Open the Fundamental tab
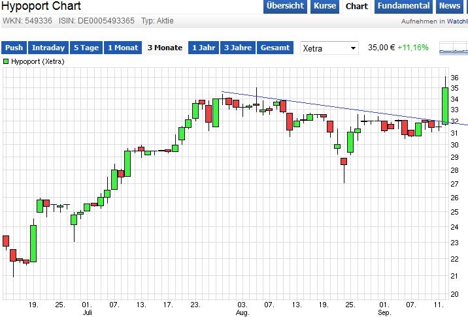468x317 pixels. pyautogui.click(x=403, y=7)
